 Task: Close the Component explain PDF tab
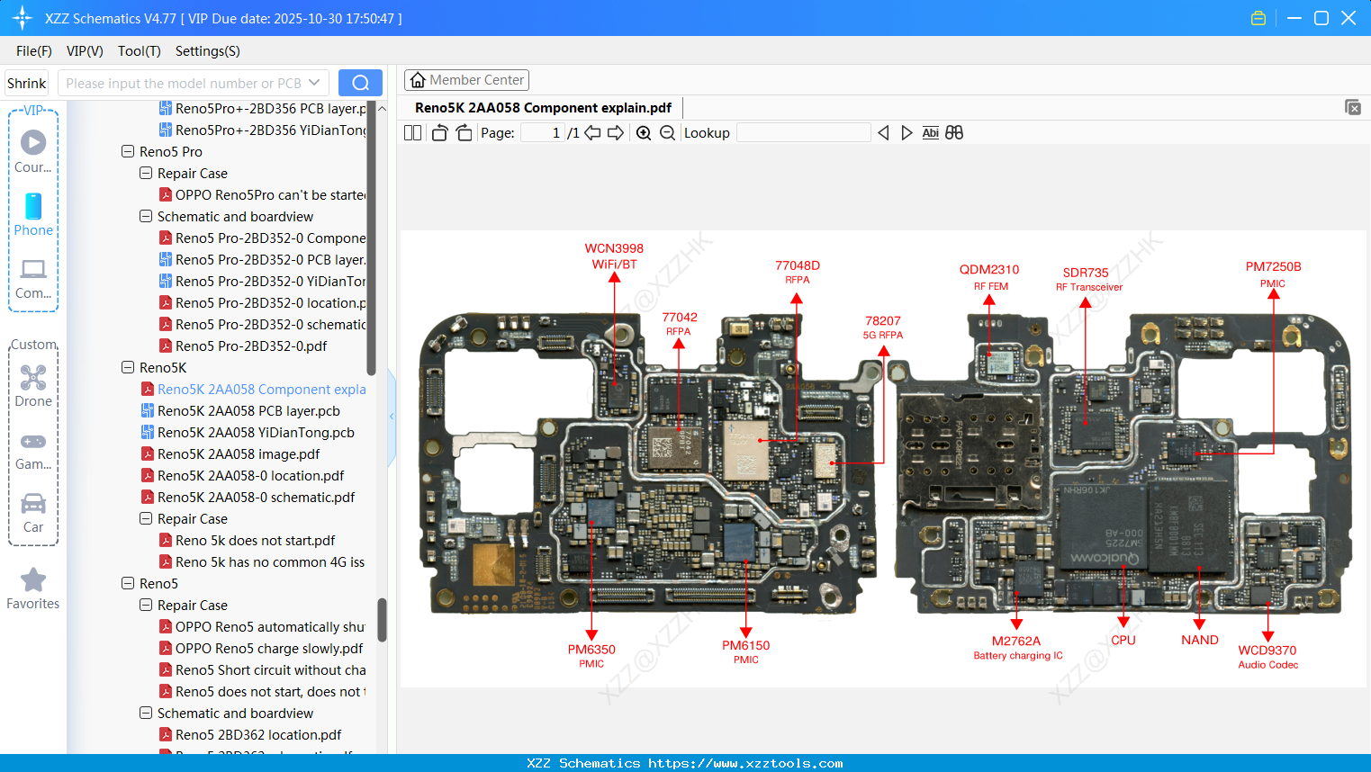click(x=1352, y=106)
